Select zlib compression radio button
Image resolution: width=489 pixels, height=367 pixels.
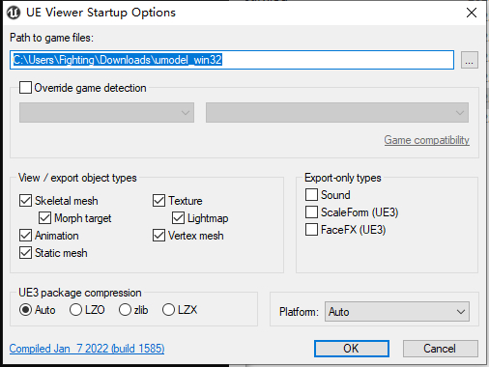pyautogui.click(x=125, y=310)
